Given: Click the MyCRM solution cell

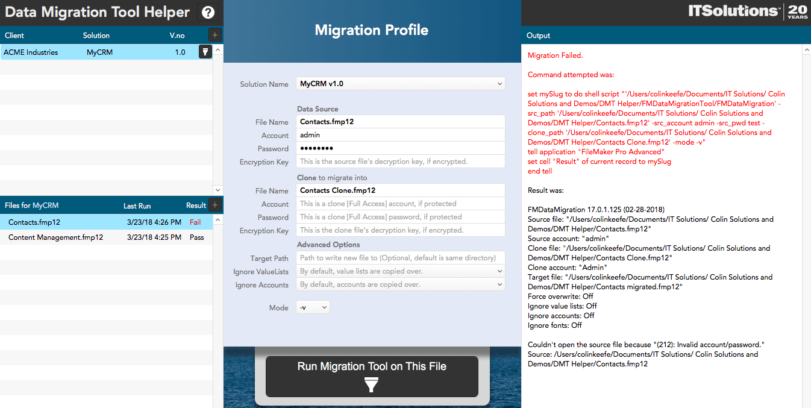Looking at the screenshot, I should (99, 52).
